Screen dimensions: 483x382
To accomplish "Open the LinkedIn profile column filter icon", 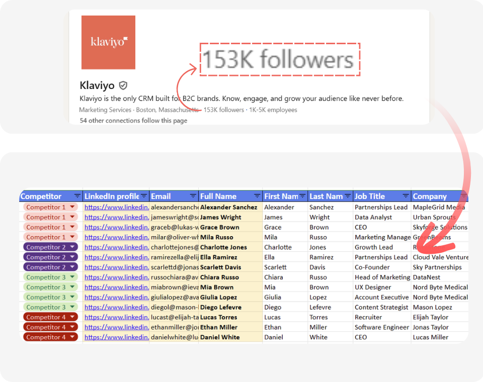I will [x=144, y=196].
